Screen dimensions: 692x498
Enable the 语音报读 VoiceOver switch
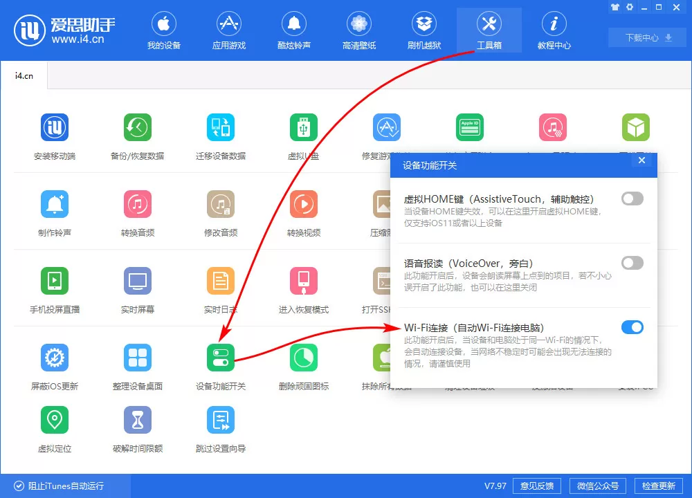[632, 263]
